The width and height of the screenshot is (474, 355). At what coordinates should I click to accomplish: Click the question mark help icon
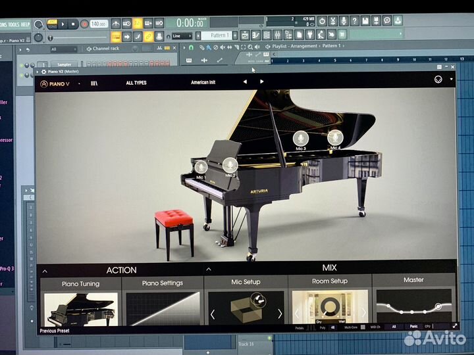click(x=355, y=21)
